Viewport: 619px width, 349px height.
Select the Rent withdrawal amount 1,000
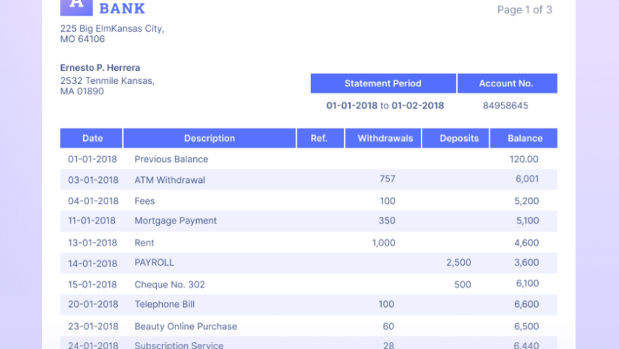coord(383,243)
